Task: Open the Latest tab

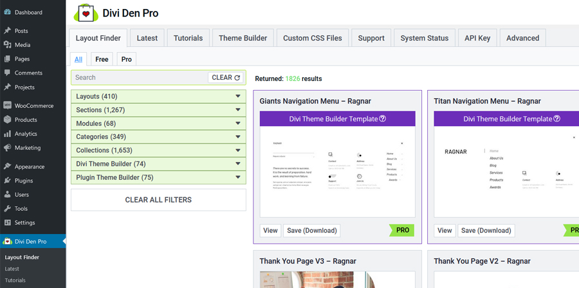Action: click(147, 38)
